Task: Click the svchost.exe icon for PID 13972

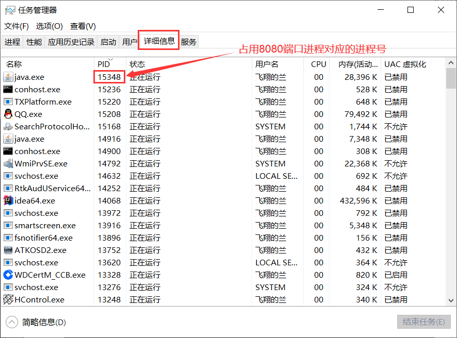Action: (x=8, y=213)
